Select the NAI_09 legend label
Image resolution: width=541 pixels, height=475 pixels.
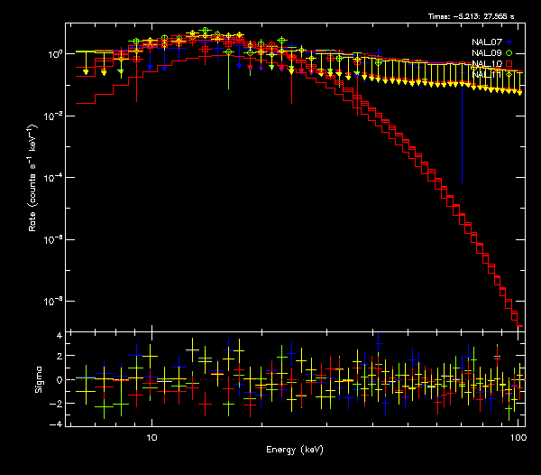[486, 54]
